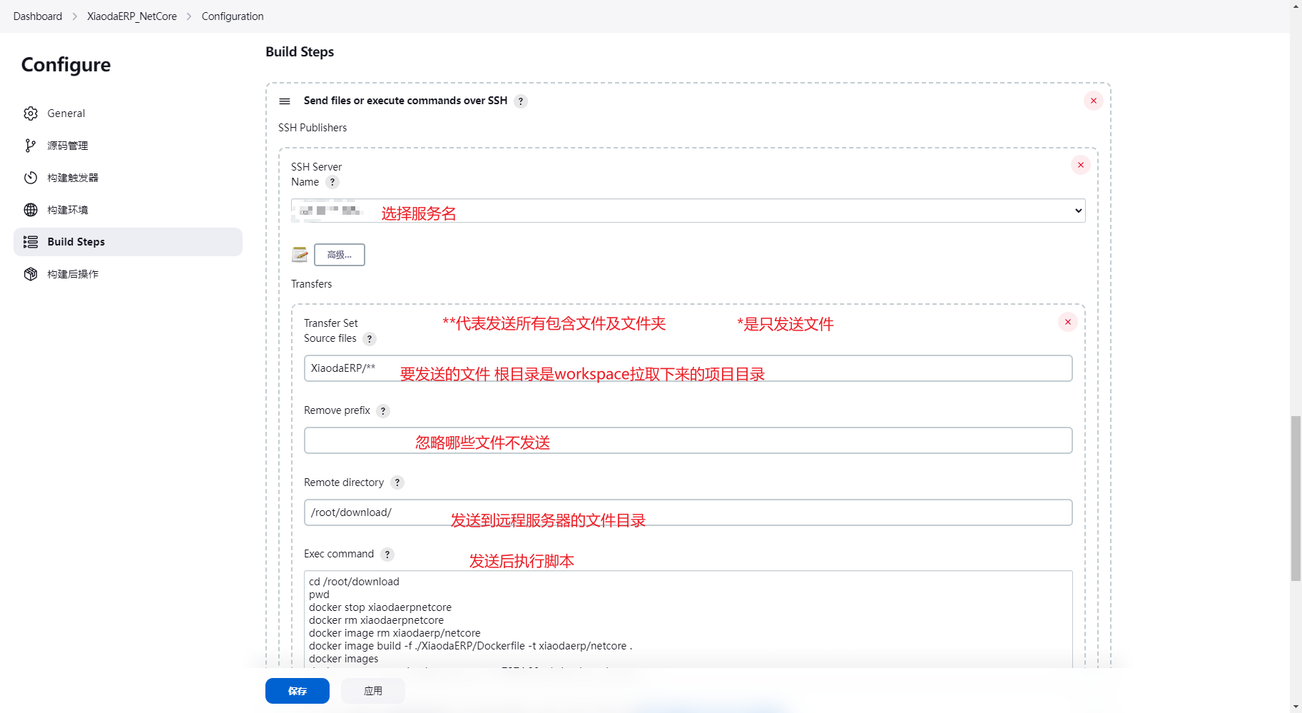The height and width of the screenshot is (713, 1302).
Task: Open help for Remove prefix field
Action: (x=383, y=411)
